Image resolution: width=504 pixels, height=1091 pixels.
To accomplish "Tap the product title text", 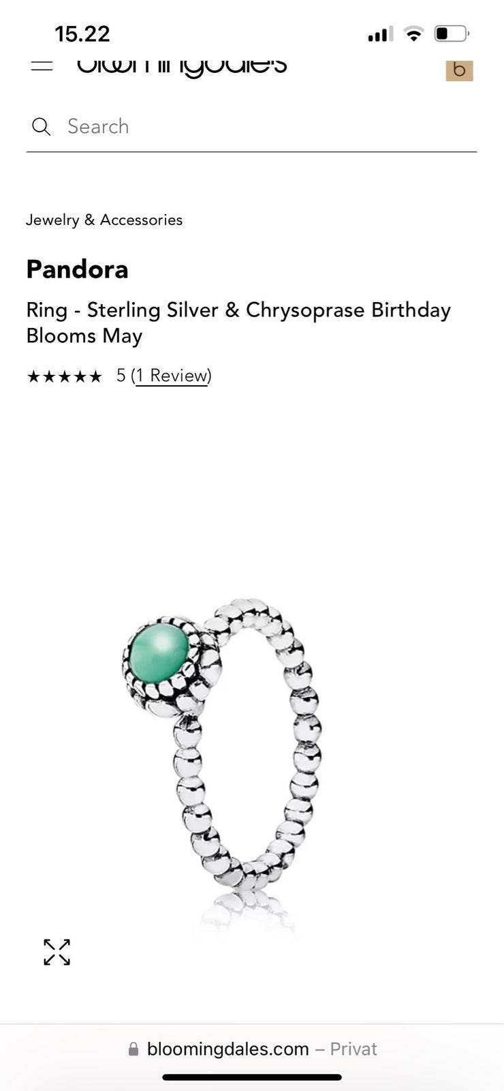I will click(238, 323).
